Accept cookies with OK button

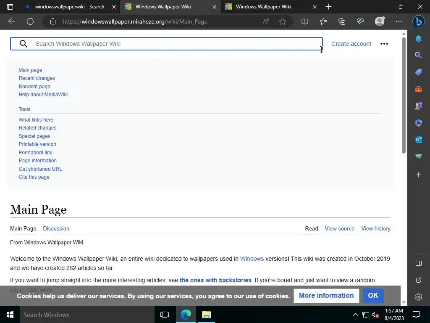pos(373,296)
